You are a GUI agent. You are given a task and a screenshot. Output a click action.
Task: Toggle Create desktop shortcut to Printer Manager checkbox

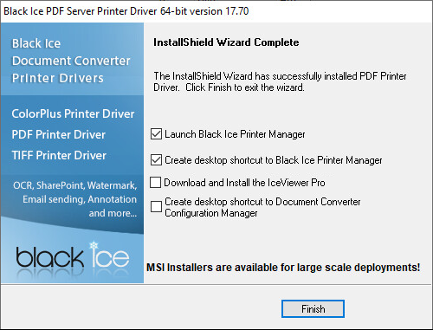coord(156,160)
